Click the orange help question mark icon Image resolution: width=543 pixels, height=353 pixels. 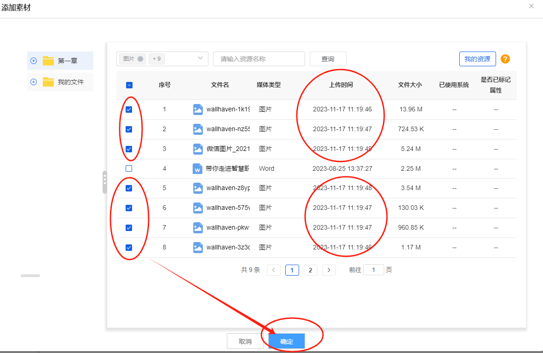(x=505, y=59)
